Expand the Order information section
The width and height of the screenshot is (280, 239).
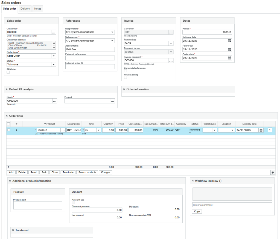(125, 89)
